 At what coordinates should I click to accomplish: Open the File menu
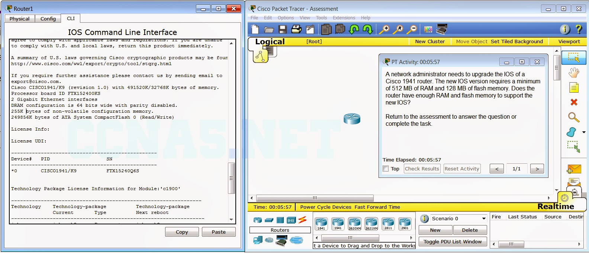pyautogui.click(x=254, y=17)
